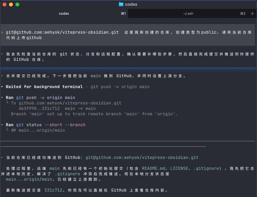This screenshot has width=257, height=197.
Task: Open a new terminal tab with plus
Action: click(x=252, y=14)
